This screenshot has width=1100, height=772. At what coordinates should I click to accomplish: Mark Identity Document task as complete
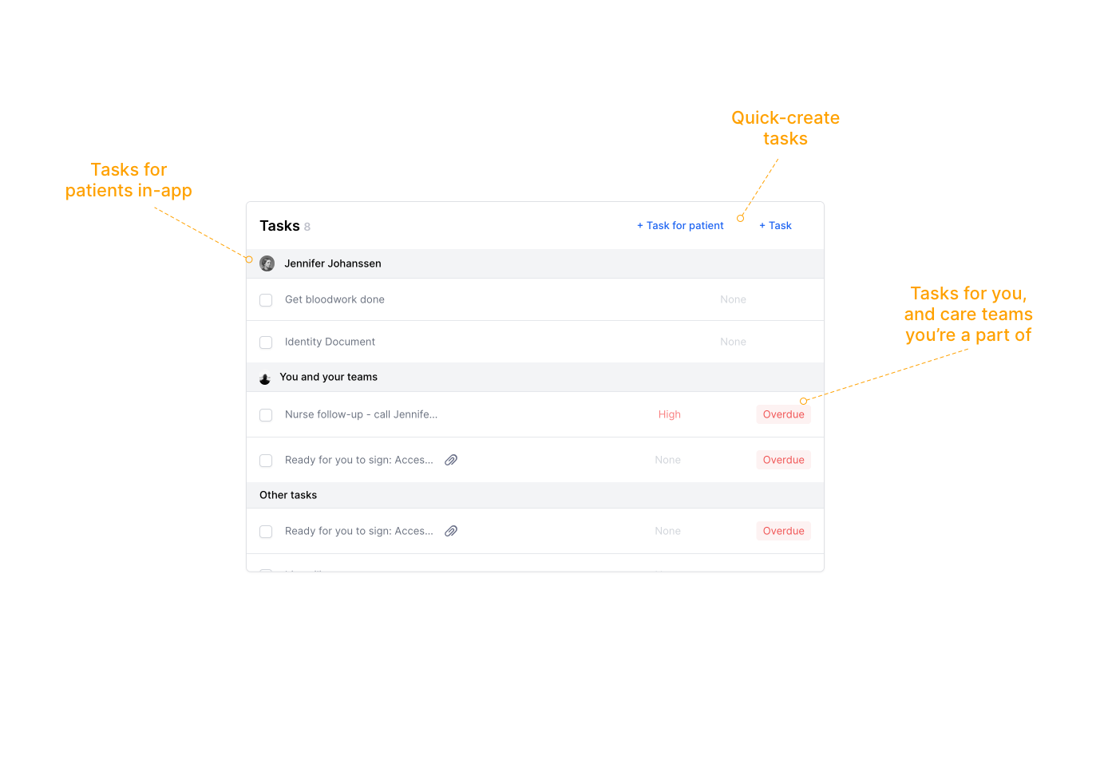click(x=267, y=342)
